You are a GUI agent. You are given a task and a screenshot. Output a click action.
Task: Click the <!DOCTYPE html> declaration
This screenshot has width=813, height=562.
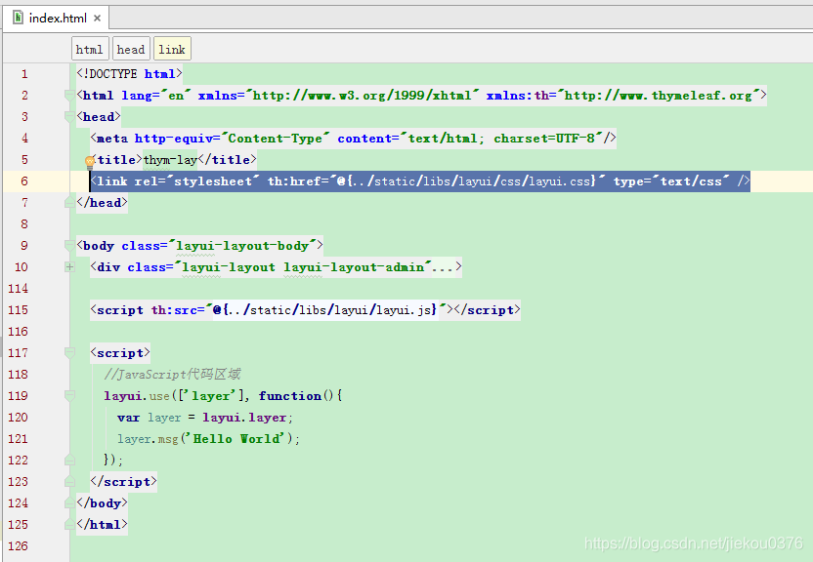(x=130, y=74)
